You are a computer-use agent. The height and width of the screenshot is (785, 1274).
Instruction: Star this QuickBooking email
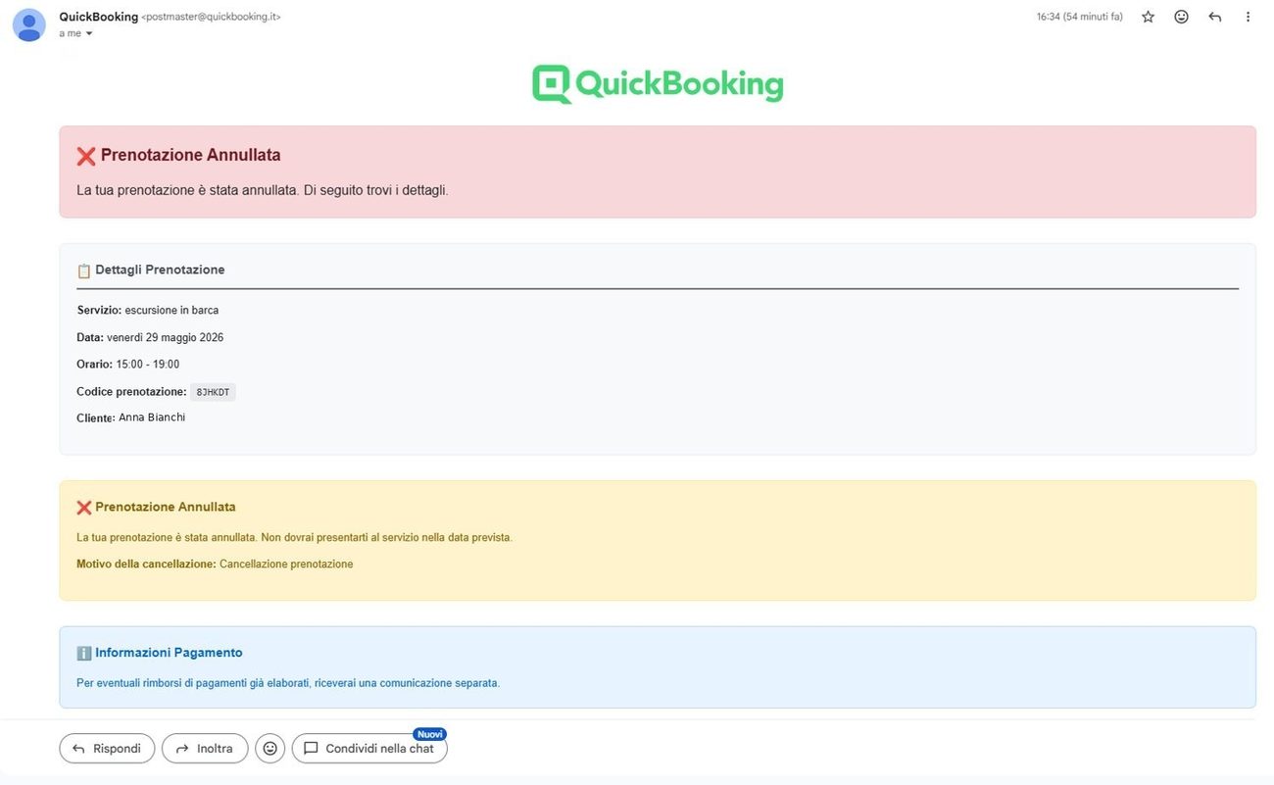pyautogui.click(x=1148, y=17)
